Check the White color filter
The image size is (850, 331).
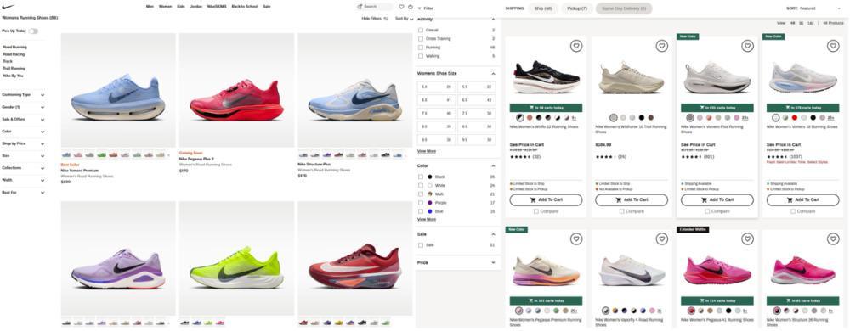[421, 186]
